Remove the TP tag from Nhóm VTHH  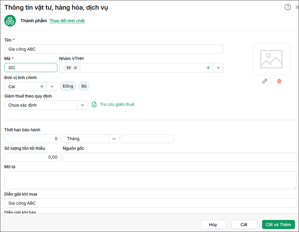pos(75,68)
